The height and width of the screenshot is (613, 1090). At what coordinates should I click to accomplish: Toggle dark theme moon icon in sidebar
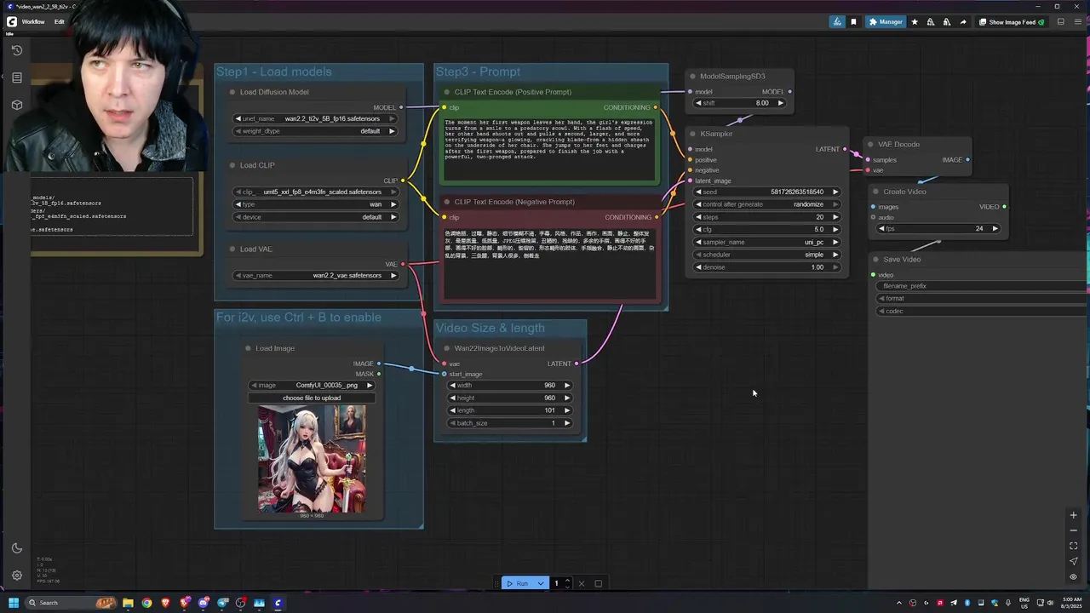click(16, 548)
